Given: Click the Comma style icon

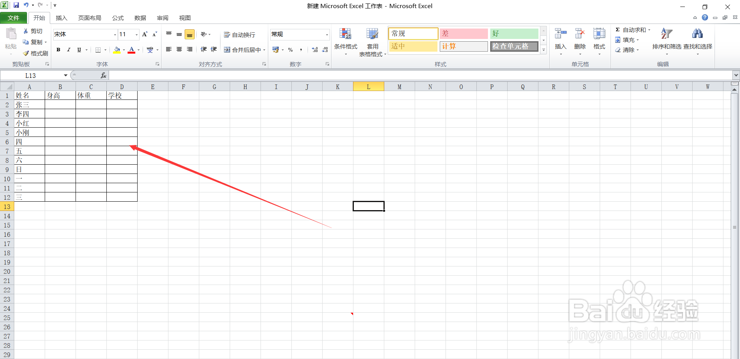Looking at the screenshot, I should (x=301, y=50).
